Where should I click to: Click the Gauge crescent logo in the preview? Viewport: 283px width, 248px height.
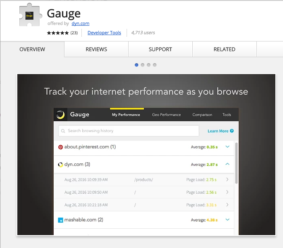(x=60, y=115)
